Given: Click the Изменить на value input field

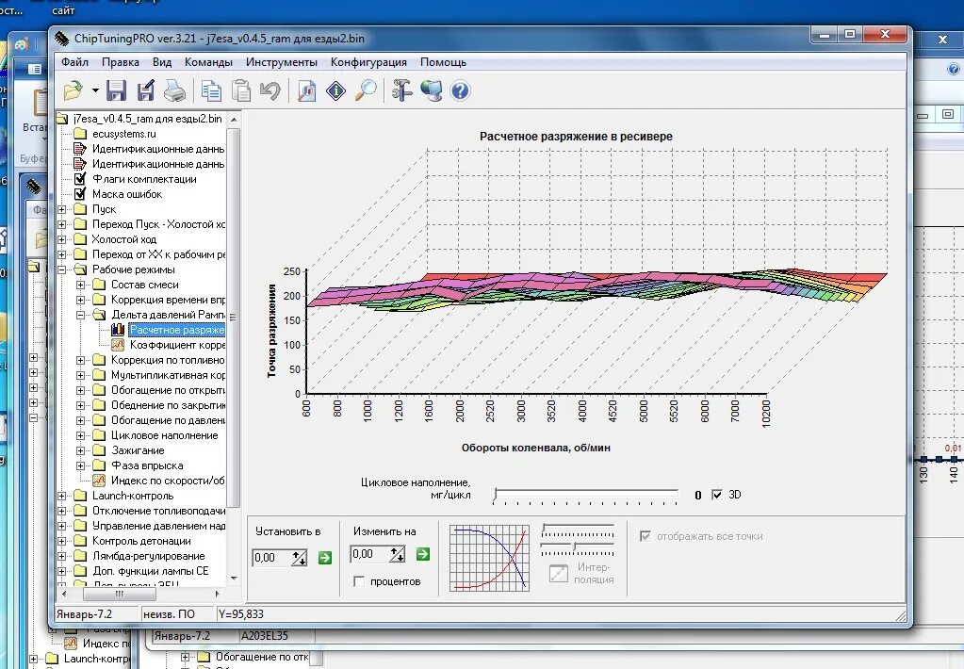Looking at the screenshot, I should coord(369,554).
